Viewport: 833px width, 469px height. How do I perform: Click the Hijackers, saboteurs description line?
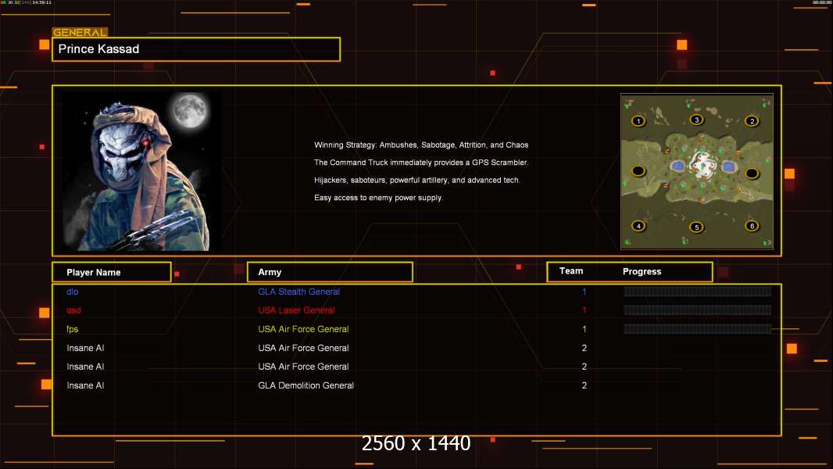[417, 180]
